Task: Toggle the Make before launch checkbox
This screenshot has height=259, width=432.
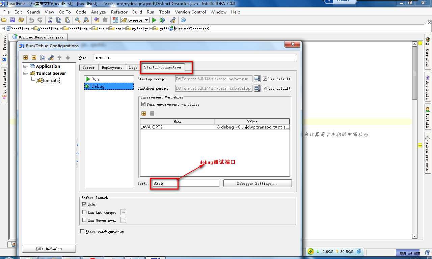Action: coord(84,204)
